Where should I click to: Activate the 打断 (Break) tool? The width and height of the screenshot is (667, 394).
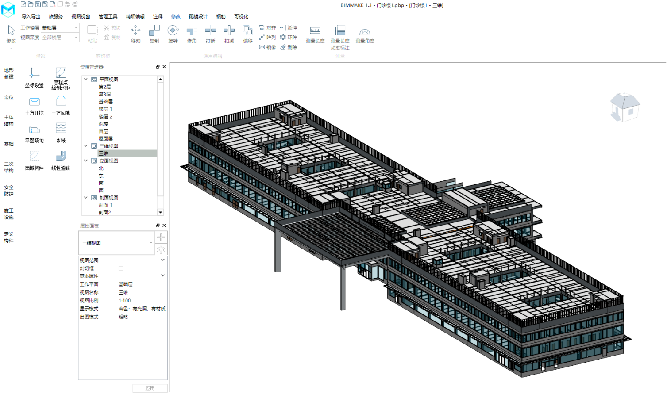click(210, 34)
